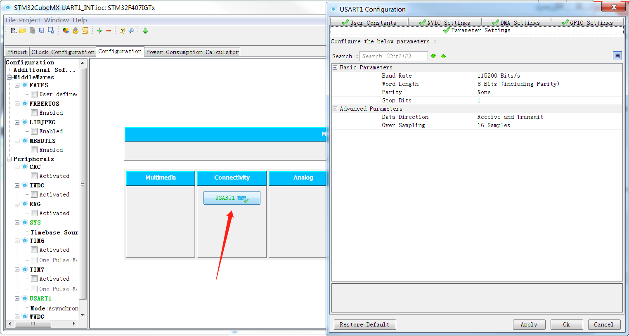The height and width of the screenshot is (336, 629).
Task: Click the New Project toolbar icon
Action: pos(14,31)
